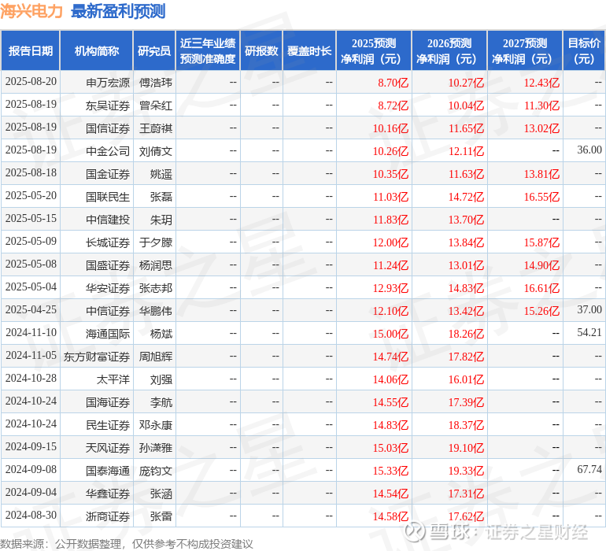Click the 海兴电力 title text
Viewport: 606px width, 551px height.
pos(31,11)
